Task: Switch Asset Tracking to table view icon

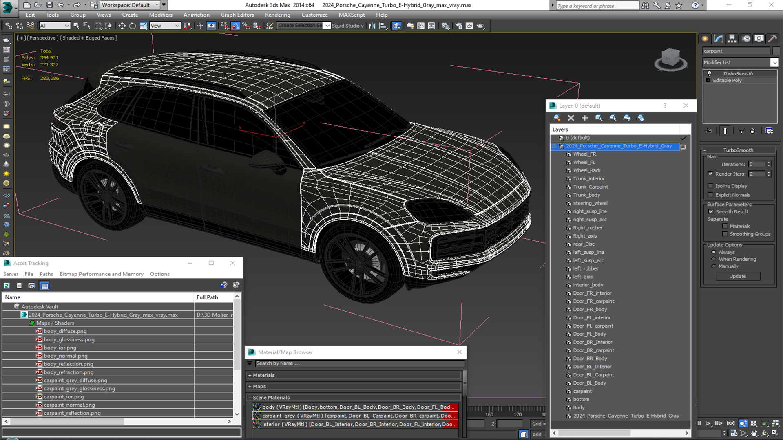Action: pos(45,286)
